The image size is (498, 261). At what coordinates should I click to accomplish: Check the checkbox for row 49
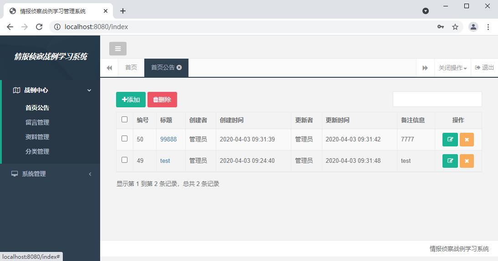pyautogui.click(x=125, y=160)
